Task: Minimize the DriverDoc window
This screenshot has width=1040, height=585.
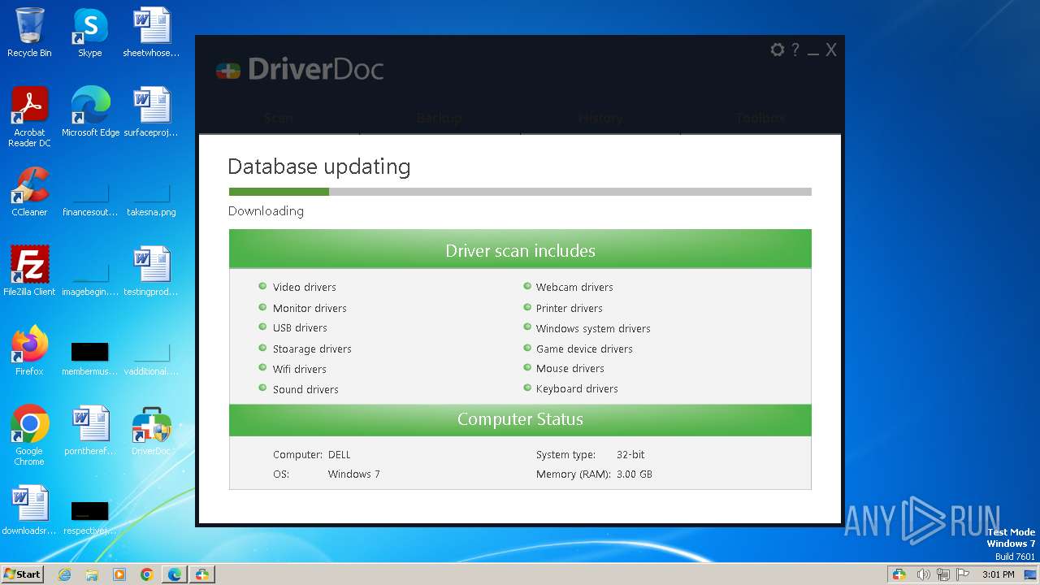Action: pyautogui.click(x=813, y=52)
